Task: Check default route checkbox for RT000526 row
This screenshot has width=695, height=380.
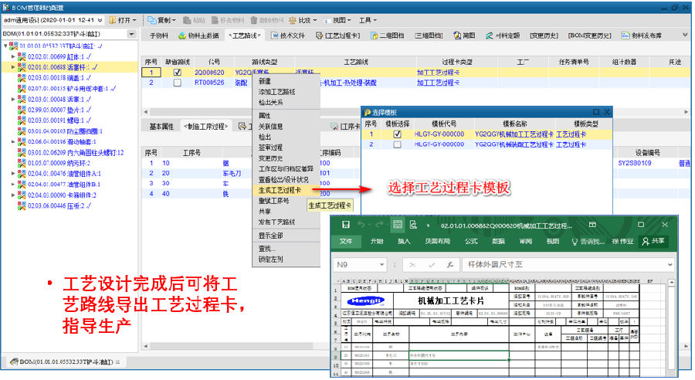Action: tap(178, 82)
